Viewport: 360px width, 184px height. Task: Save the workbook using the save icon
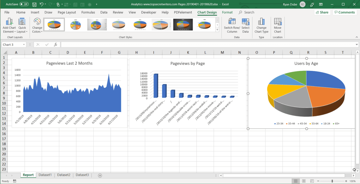tap(34, 4)
